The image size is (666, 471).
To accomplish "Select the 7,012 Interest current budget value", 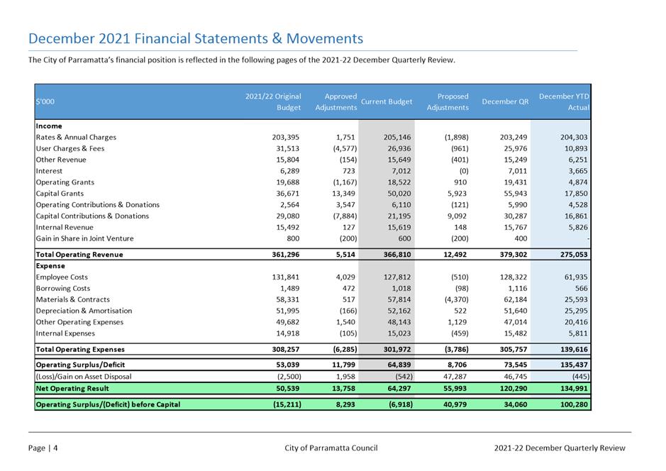I will click(401, 171).
